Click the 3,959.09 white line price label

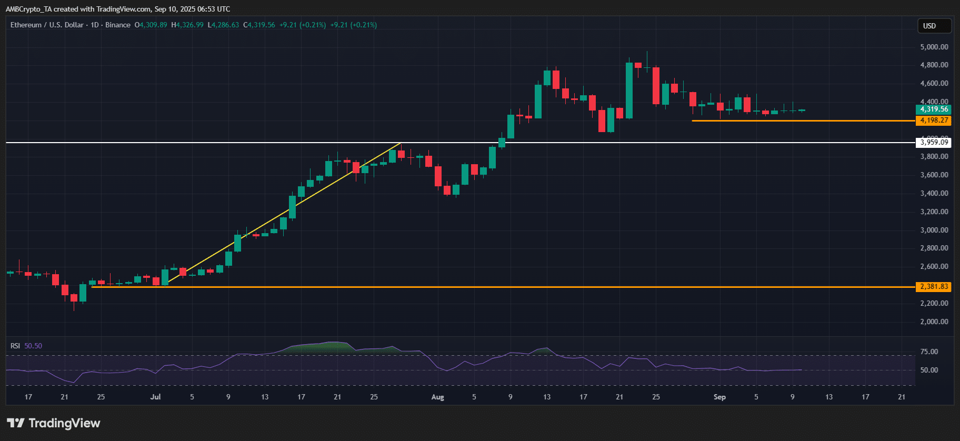[x=934, y=142]
